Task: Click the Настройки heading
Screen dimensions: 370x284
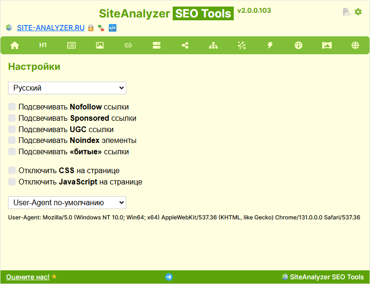Action: coord(34,67)
